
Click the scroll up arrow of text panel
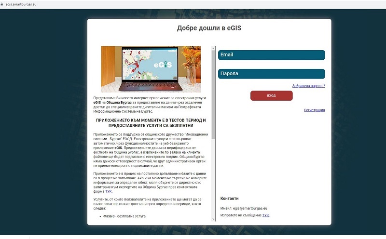(x=213, y=49)
